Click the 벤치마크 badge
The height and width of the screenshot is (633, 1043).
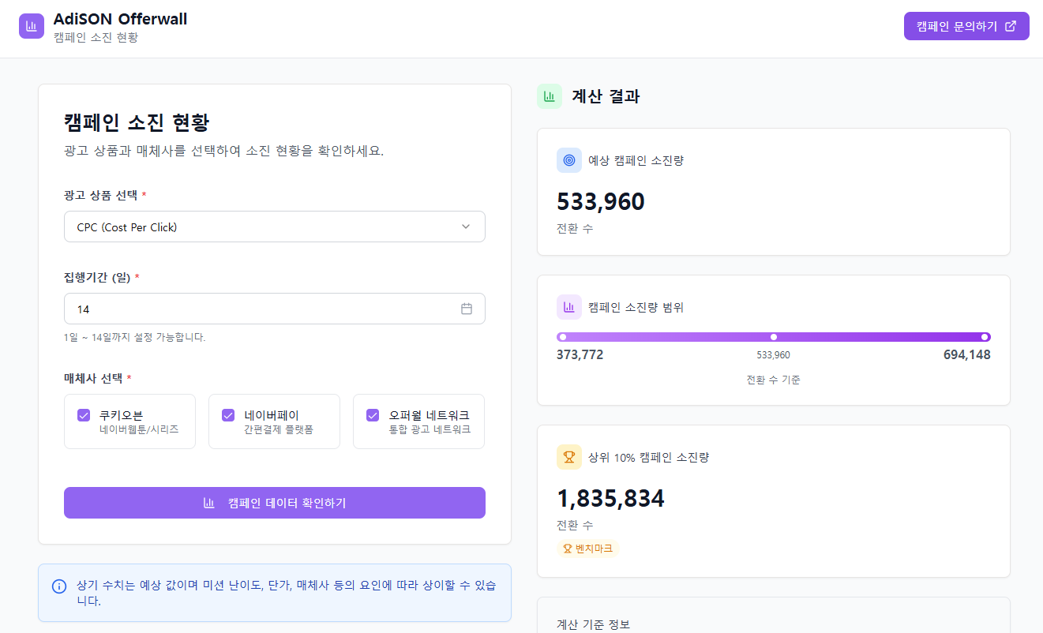(x=587, y=549)
